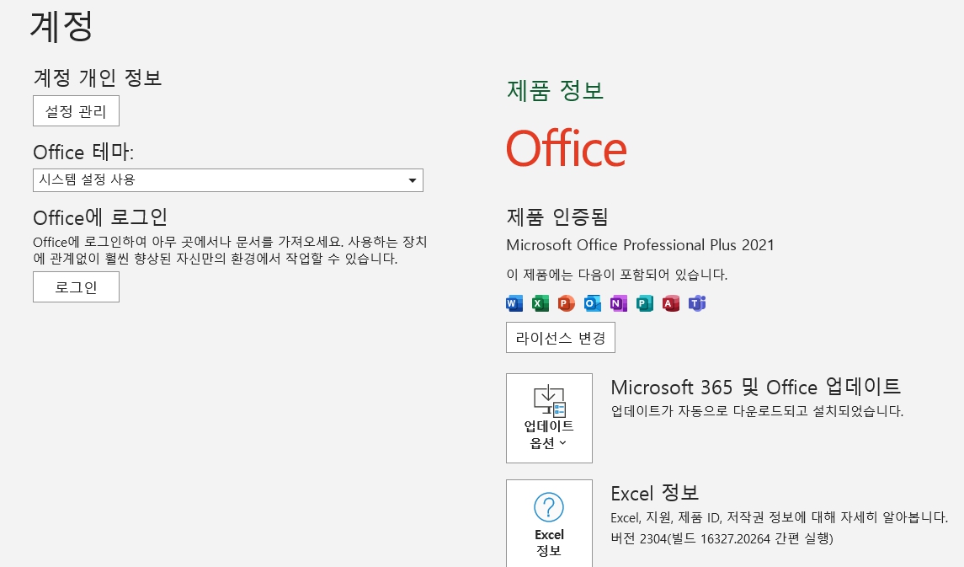The height and width of the screenshot is (567, 964).
Task: Click the 업데이트가 자동으로 다운로드 status text
Action: (757, 411)
